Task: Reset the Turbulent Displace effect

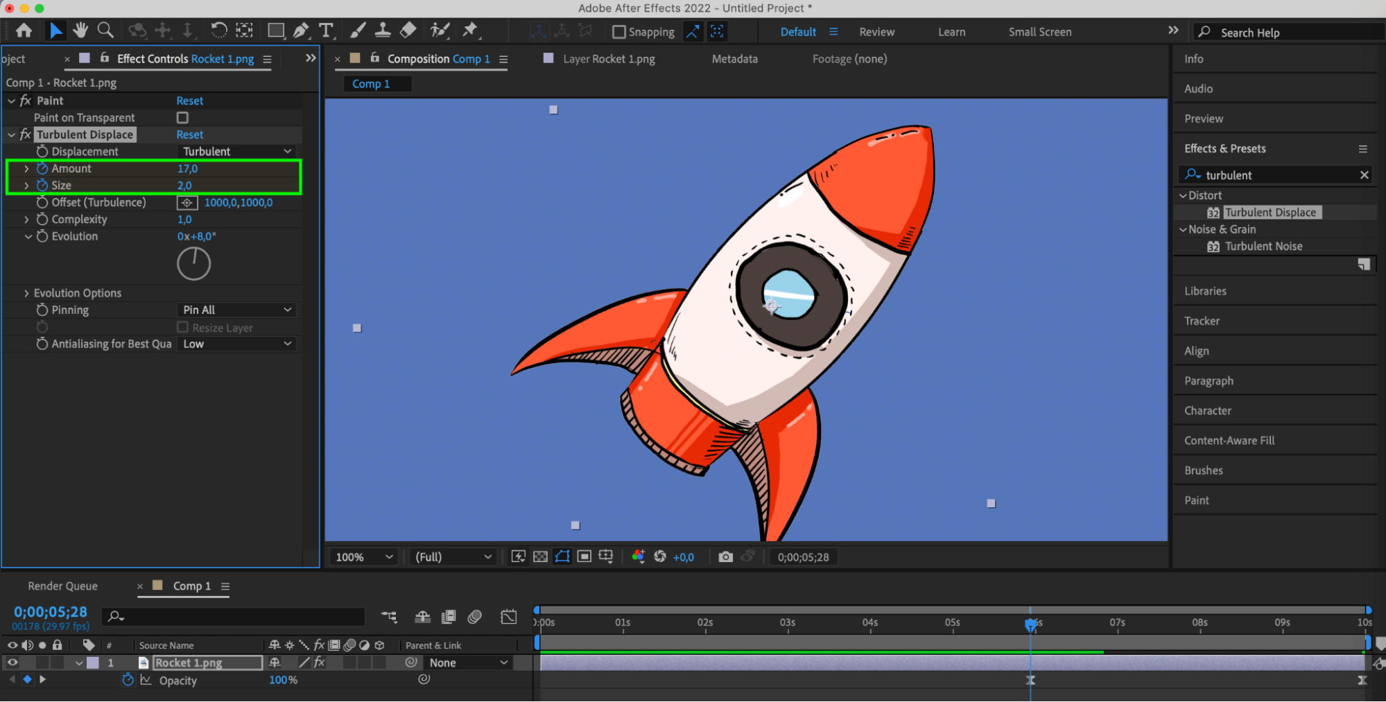Action: click(x=189, y=134)
